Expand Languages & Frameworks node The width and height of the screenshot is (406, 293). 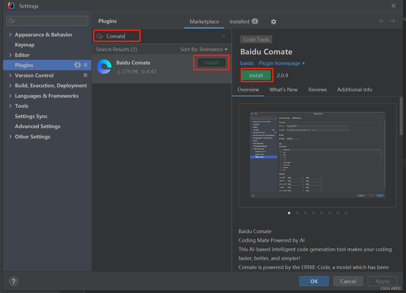click(10, 96)
